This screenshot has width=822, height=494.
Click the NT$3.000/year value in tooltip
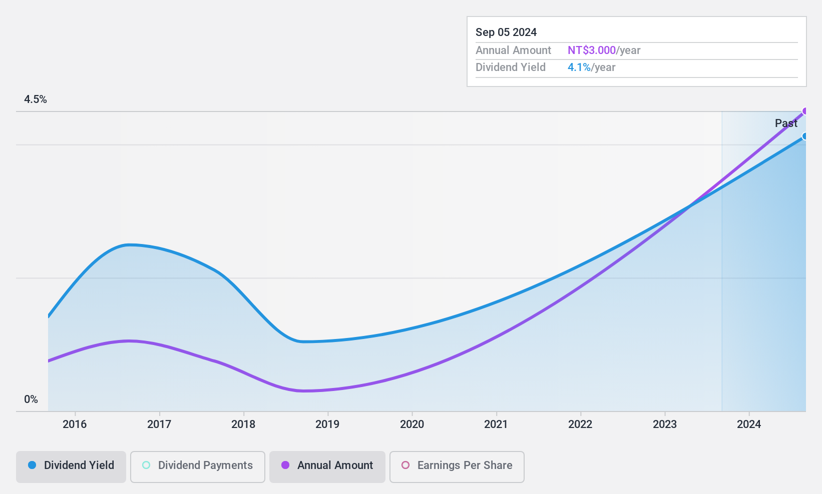coord(604,50)
